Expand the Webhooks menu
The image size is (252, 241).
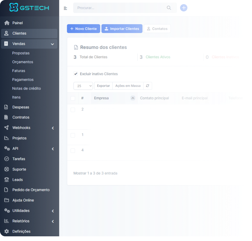pos(53,128)
